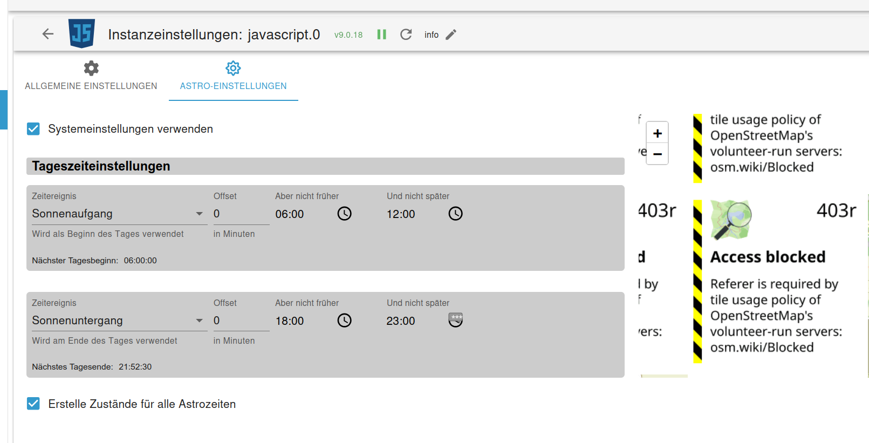Viewport: 869px width, 443px height.
Task: Edit log level with pencil icon
Action: (x=451, y=35)
